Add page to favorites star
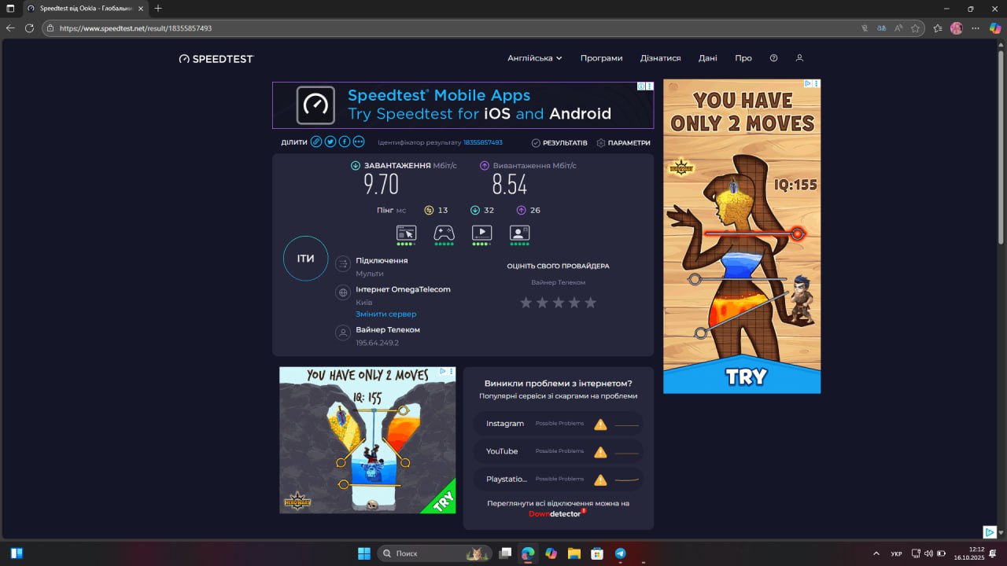Viewport: 1007px width, 566px height. click(x=915, y=28)
